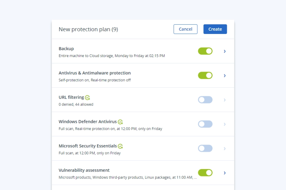Click the green check icon beside URL filtering

point(88,97)
